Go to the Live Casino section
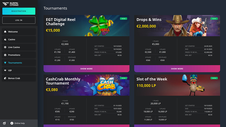The width and height of the screenshot is (226, 127). (14, 47)
